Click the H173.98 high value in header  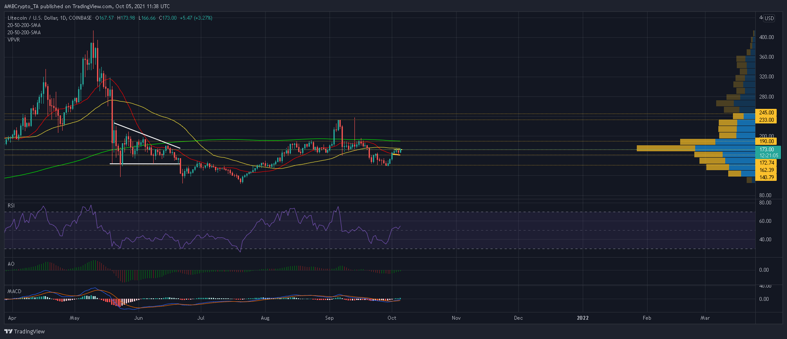pos(126,18)
